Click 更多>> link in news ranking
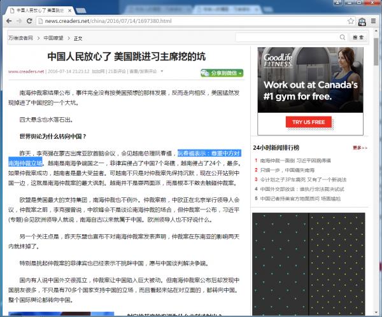The image size is (382, 317). click(x=360, y=148)
